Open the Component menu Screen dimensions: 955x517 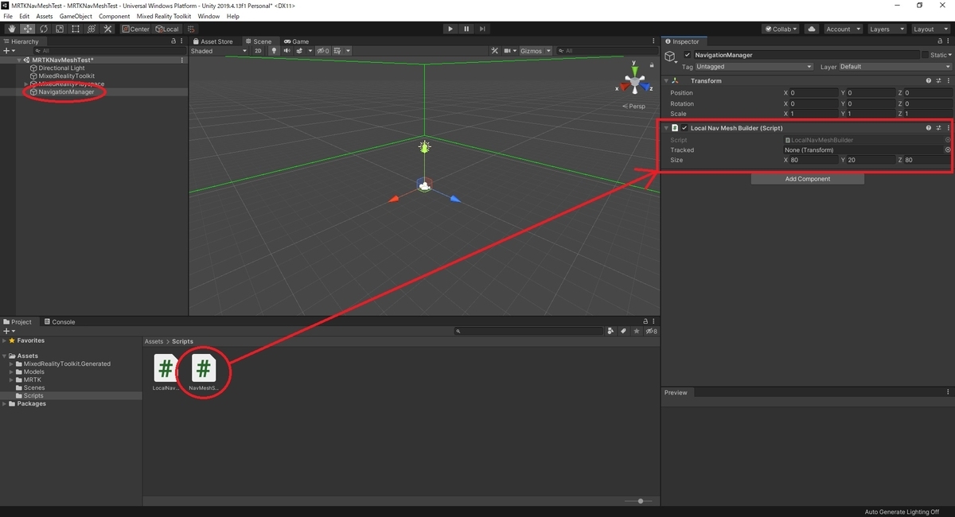pyautogui.click(x=114, y=16)
